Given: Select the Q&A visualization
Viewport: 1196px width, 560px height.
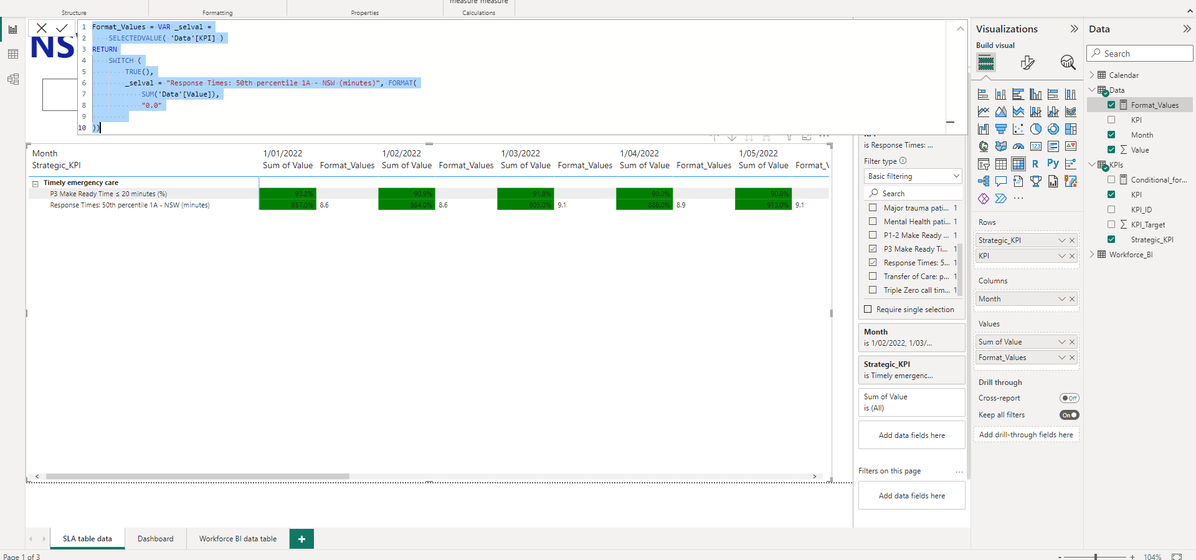Looking at the screenshot, I should (x=1001, y=181).
